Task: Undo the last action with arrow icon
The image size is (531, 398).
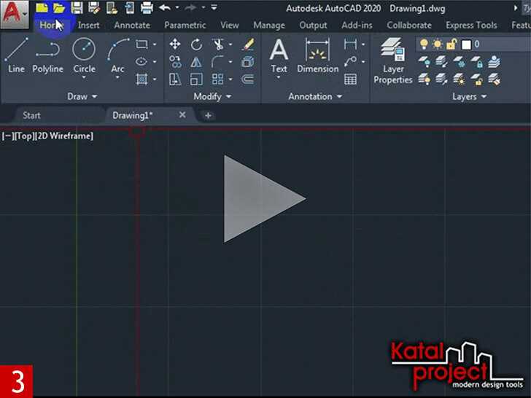Action: [165, 7]
